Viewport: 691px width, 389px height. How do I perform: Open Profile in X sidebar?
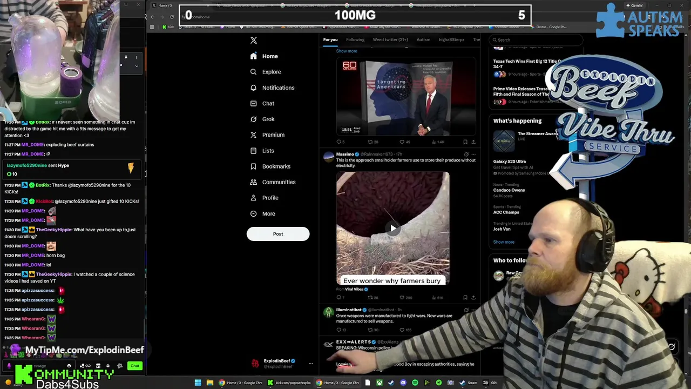pyautogui.click(x=264, y=198)
